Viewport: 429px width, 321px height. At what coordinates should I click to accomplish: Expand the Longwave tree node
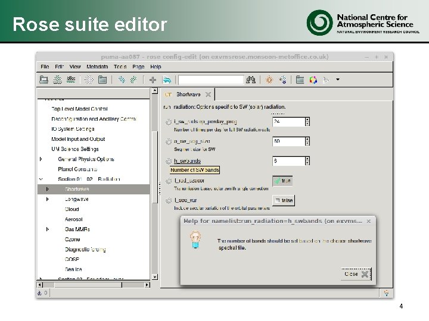tap(47, 199)
